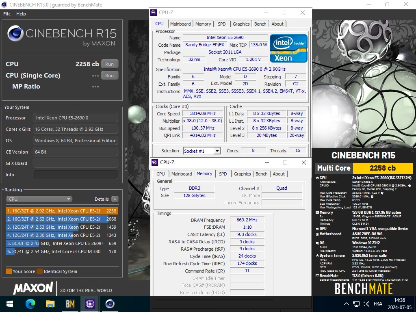Run the CPU Single Core benchmark
The image size is (416, 312).
tap(110, 75)
